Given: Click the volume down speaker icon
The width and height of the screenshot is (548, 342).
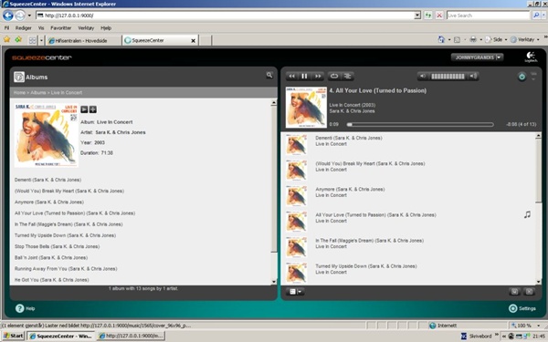Looking at the screenshot, I should coord(423,76).
